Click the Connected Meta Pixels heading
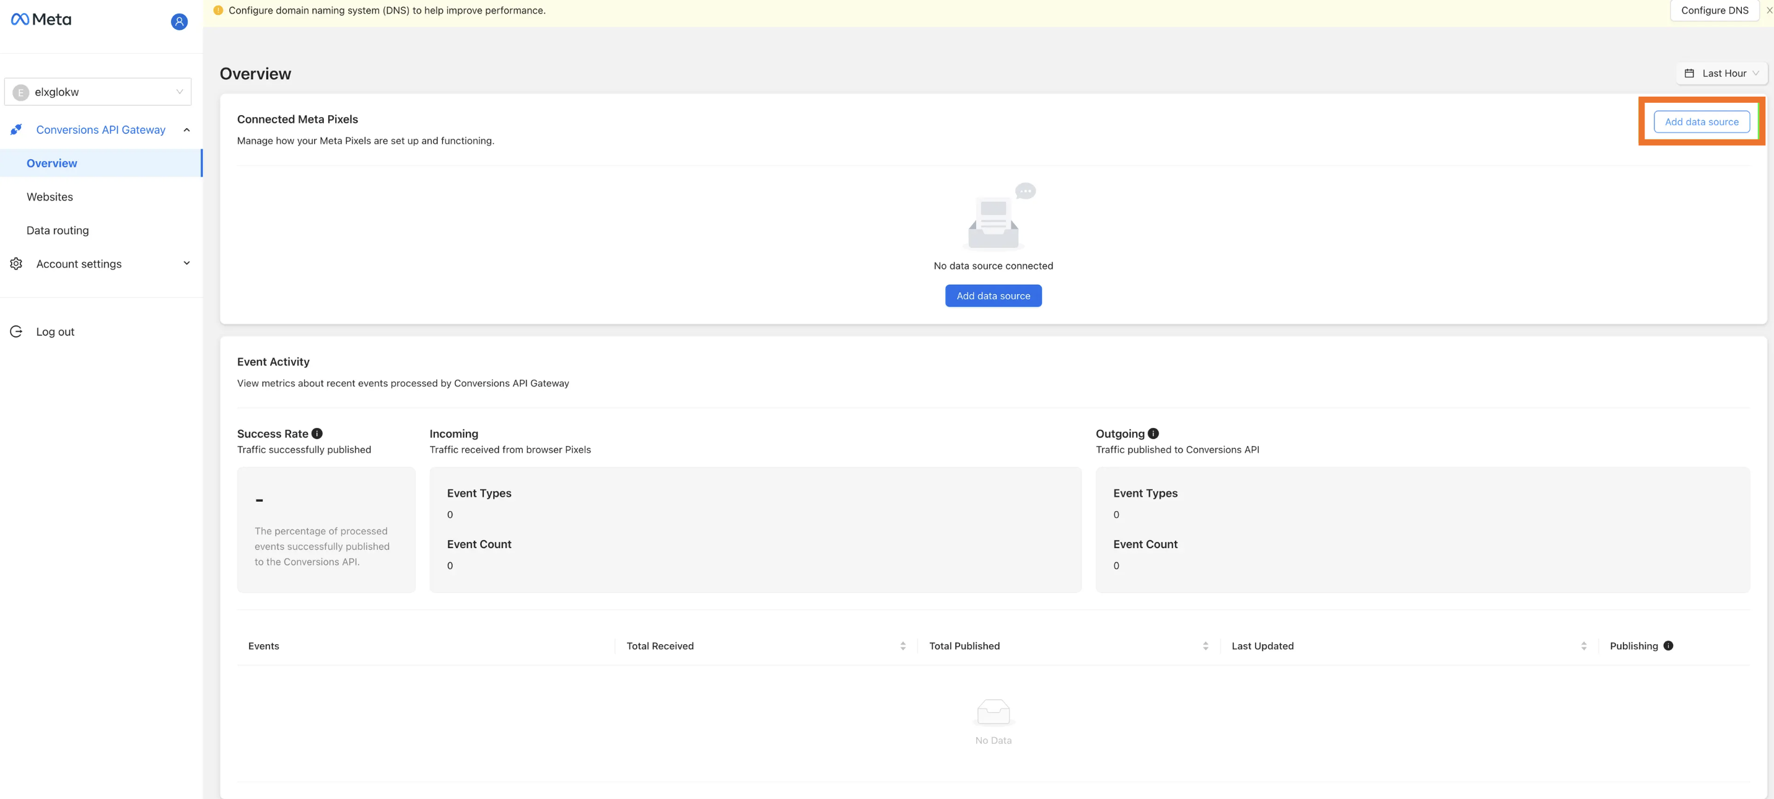Viewport: 1774px width, 799px height. [x=297, y=119]
